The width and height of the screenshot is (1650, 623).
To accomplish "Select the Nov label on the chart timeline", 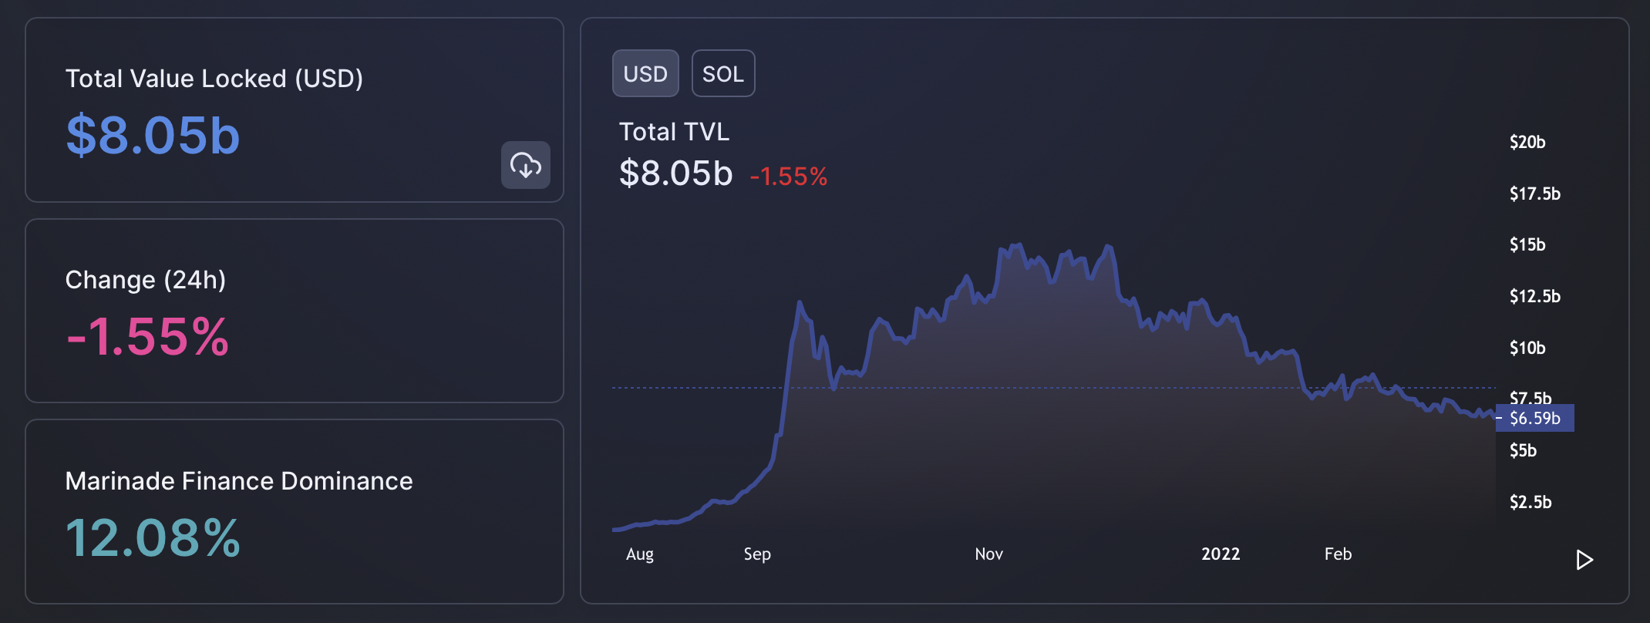I will pos(988,554).
